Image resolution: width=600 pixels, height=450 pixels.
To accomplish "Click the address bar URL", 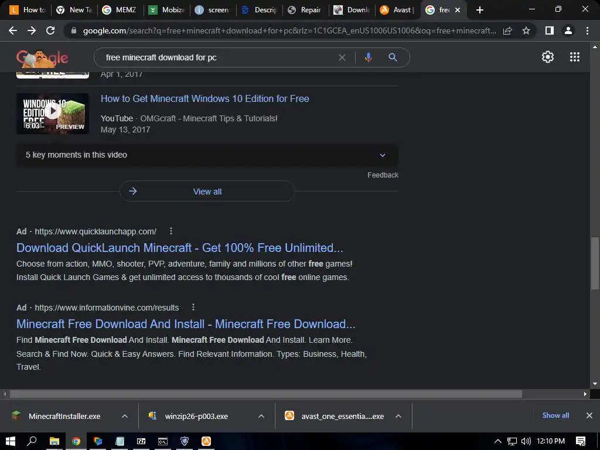I will coord(289,30).
